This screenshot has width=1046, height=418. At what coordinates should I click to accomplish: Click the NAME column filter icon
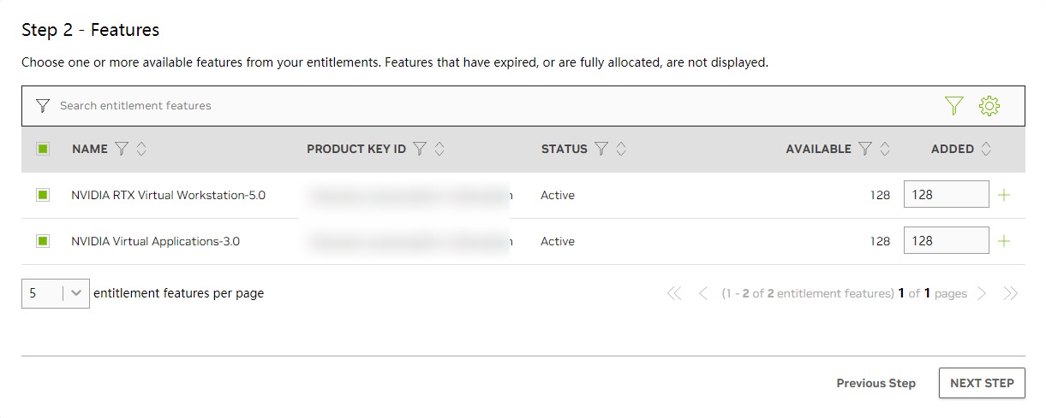click(x=122, y=149)
